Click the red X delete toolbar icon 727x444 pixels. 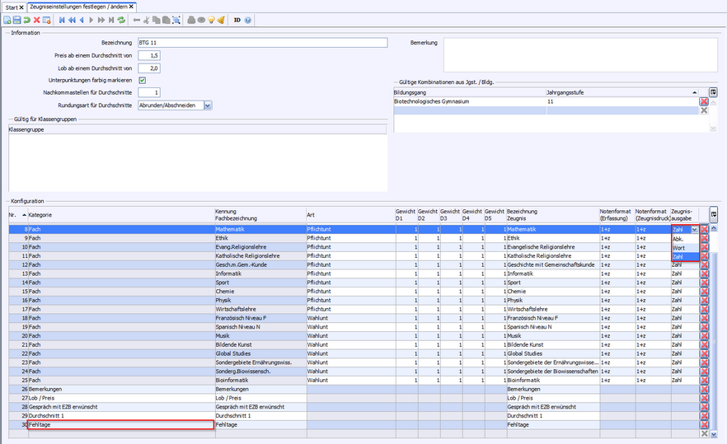click(36, 20)
